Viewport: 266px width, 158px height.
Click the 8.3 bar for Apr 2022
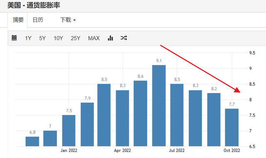pos(123,118)
